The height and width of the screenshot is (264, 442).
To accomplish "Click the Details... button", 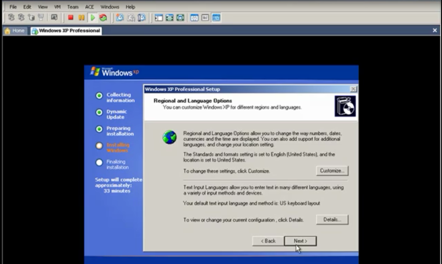I will (332, 219).
